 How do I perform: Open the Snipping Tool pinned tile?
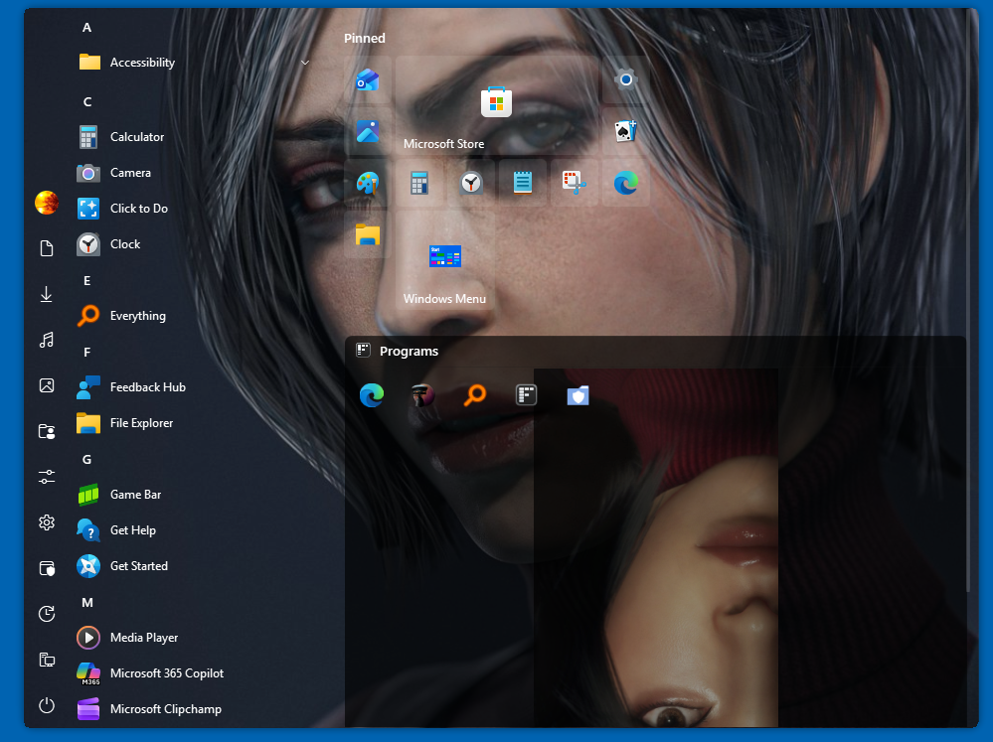tap(575, 184)
